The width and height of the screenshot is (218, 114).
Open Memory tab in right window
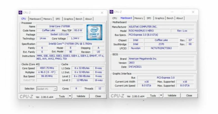139,18
